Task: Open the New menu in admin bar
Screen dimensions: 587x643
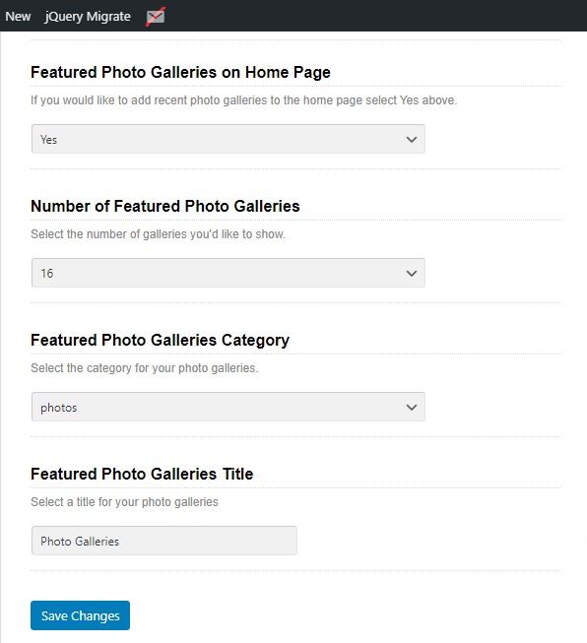Action: pos(18,17)
